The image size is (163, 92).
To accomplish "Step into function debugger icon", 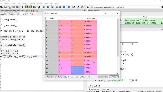I will (52, 7).
